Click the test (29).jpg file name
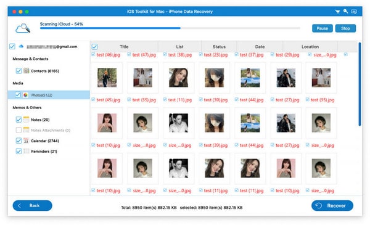The image size is (370, 225). point(287,55)
